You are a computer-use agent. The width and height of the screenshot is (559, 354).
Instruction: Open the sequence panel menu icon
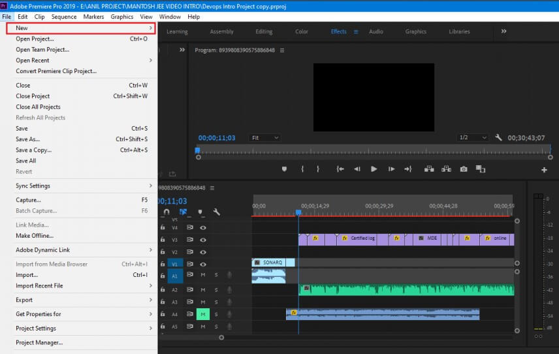click(212, 188)
